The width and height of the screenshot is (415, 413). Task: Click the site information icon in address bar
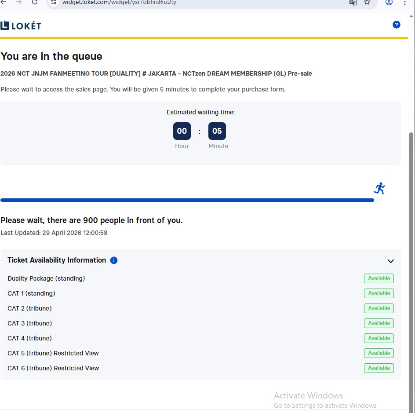[x=54, y=2]
